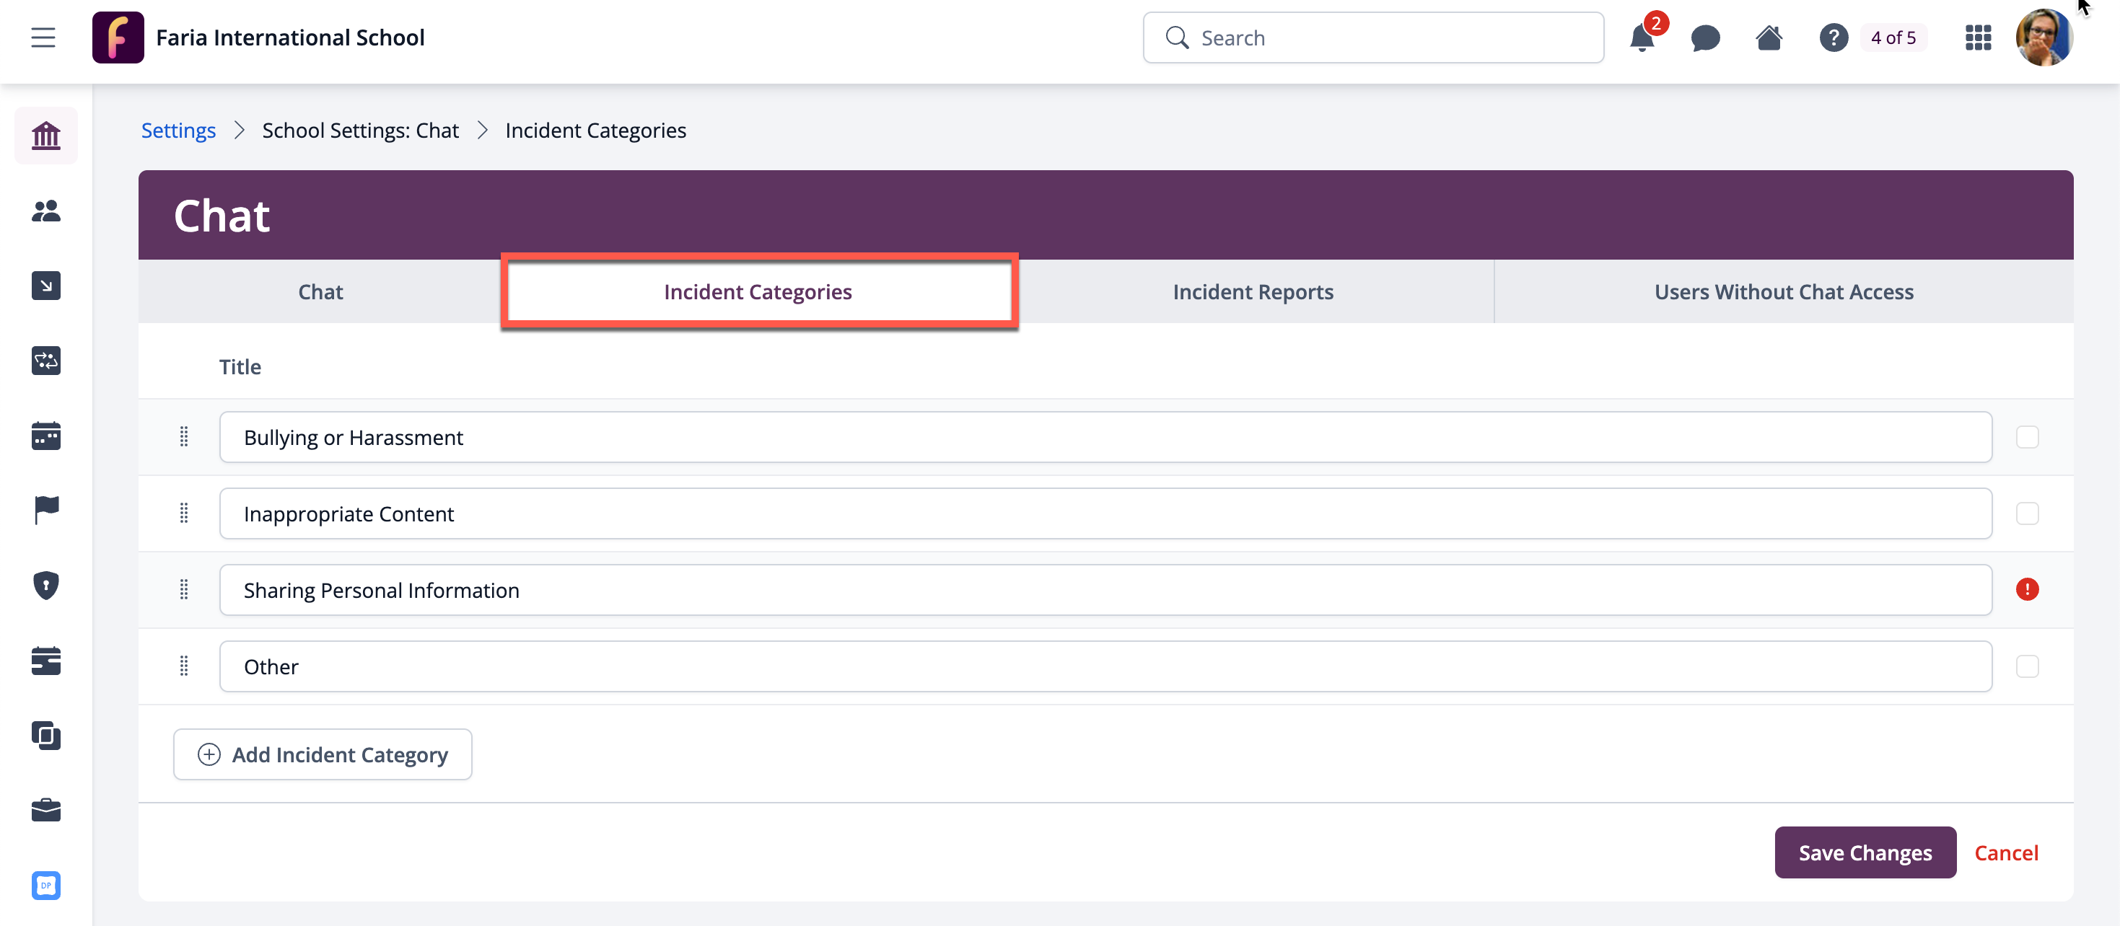Viewport: 2120px width, 926px height.
Task: Tick the Bullying or Harassment checkbox
Action: click(x=2027, y=438)
